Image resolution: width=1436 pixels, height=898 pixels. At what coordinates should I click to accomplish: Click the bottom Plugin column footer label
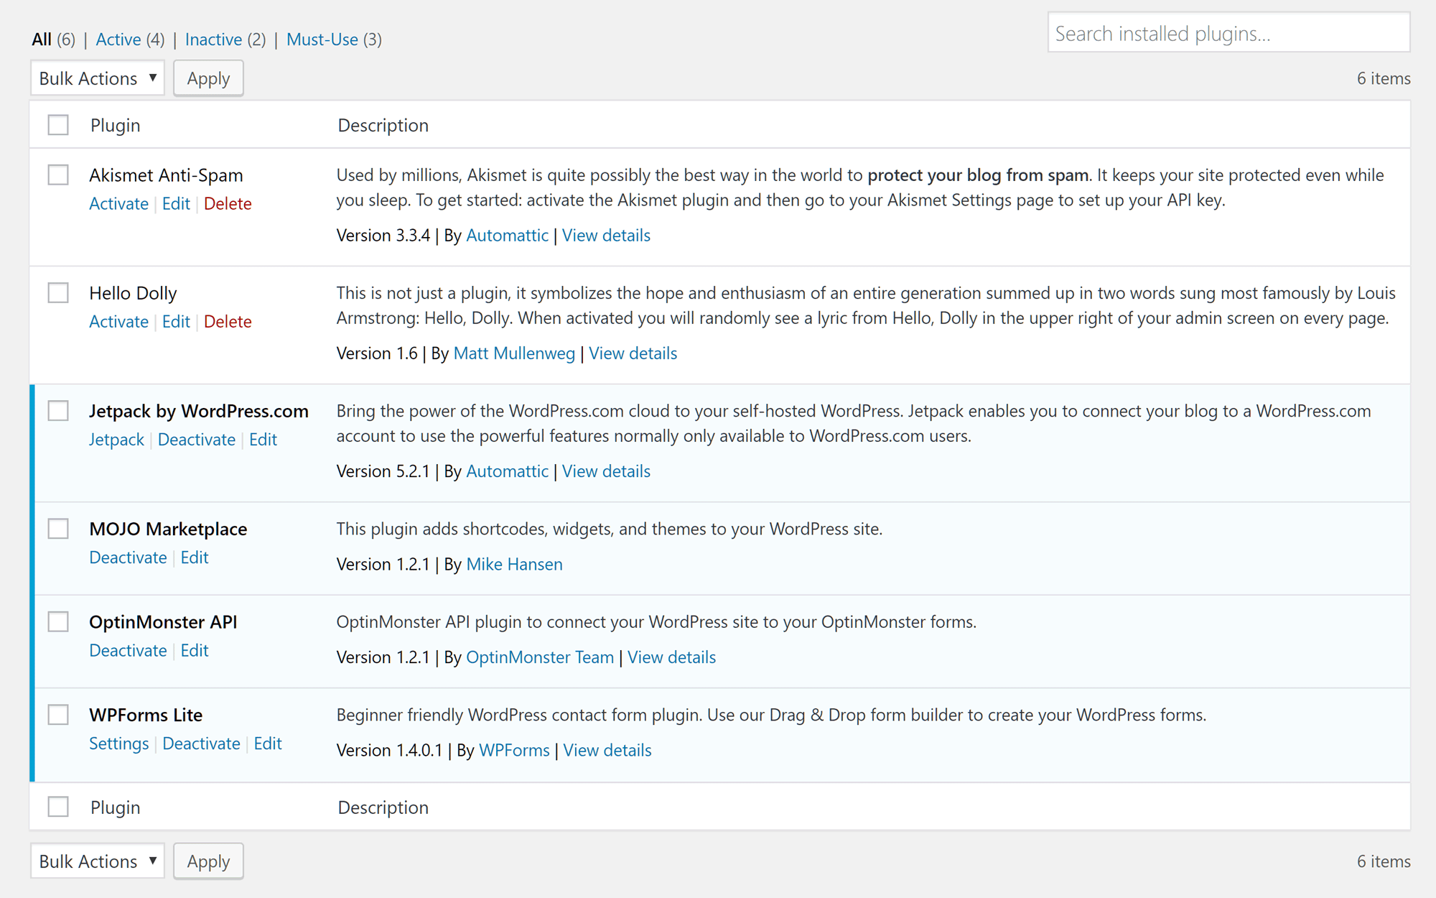[x=115, y=807]
